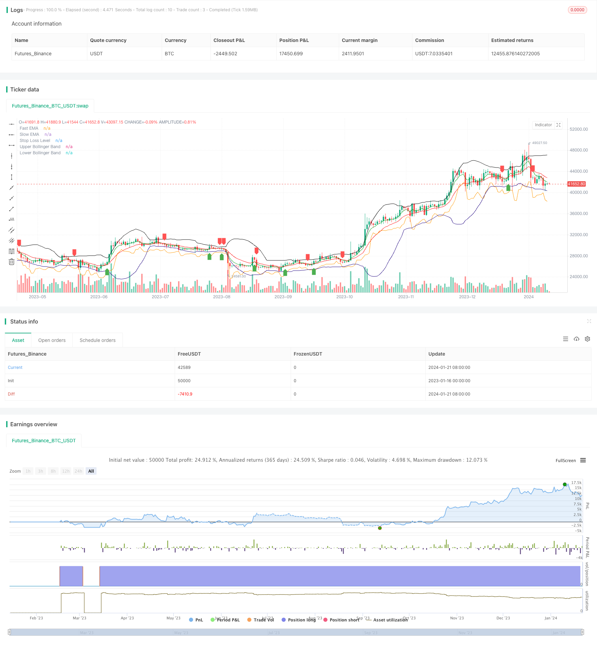
Task: Expand the chart using the fullscreen arrows icon
Action: pyautogui.click(x=558, y=125)
